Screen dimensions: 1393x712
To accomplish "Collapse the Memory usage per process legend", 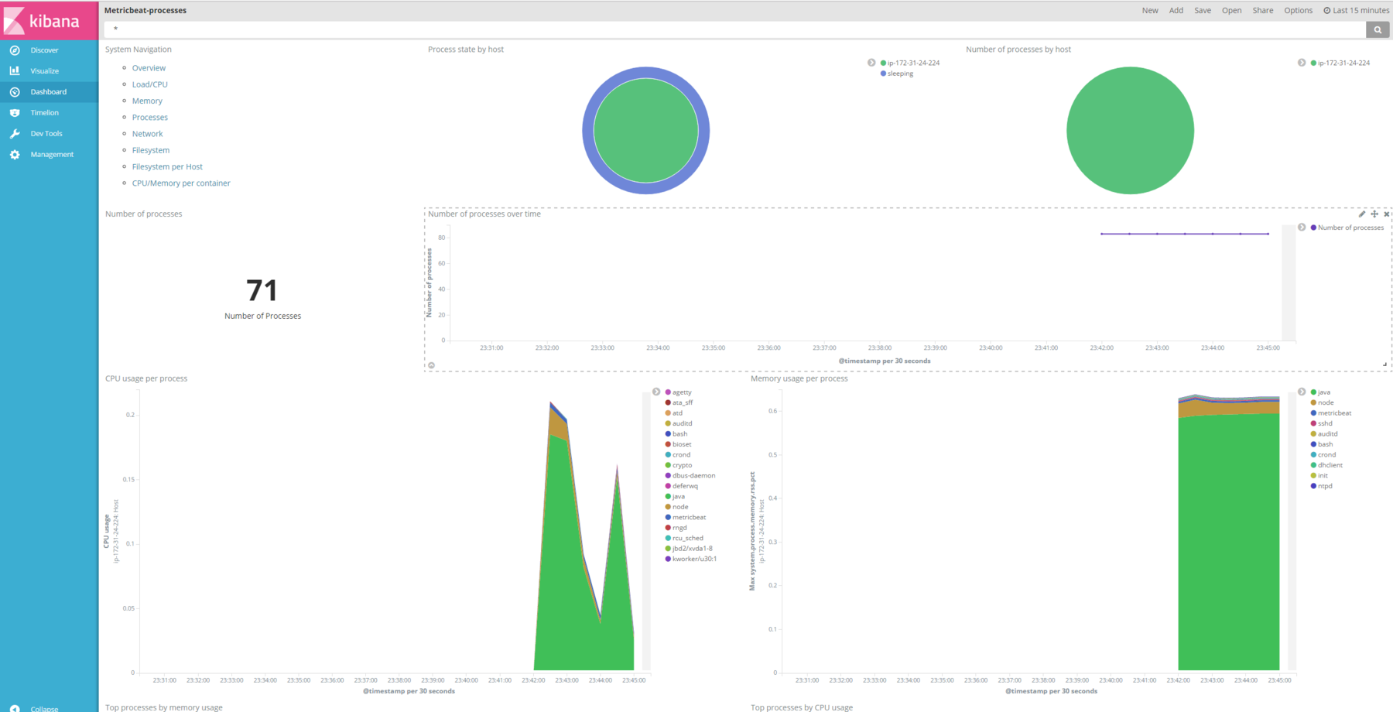I will coord(1302,392).
